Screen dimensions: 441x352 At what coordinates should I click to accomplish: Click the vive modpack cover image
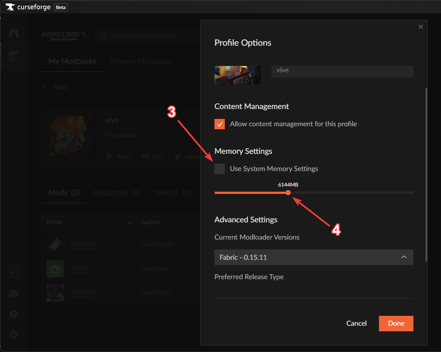[73, 138]
